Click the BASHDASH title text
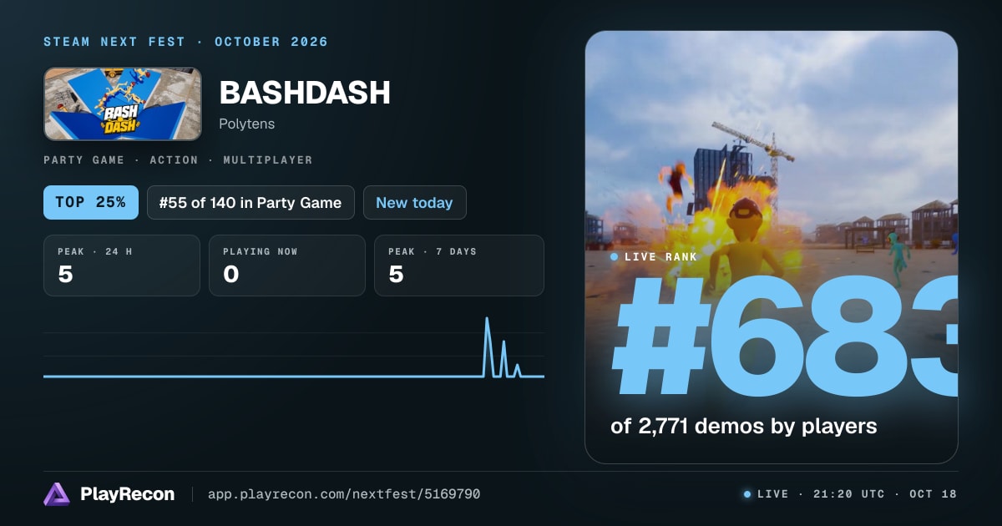This screenshot has width=1002, height=526. (x=305, y=93)
